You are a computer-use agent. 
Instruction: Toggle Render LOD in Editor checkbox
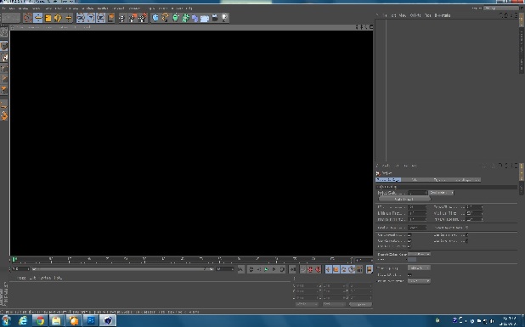pos(466,228)
